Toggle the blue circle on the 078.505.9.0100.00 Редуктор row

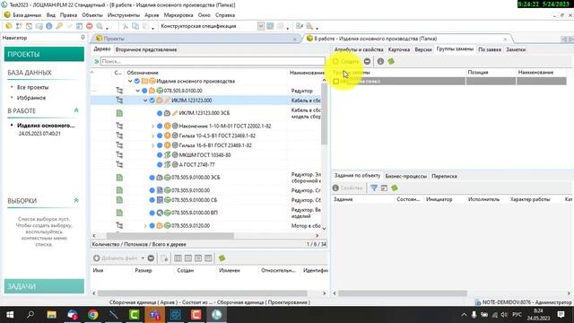[x=144, y=91]
